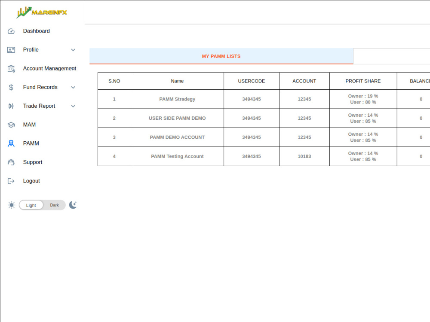Image resolution: width=430 pixels, height=322 pixels.
Task: Select the Light theme option
Action: point(31,205)
